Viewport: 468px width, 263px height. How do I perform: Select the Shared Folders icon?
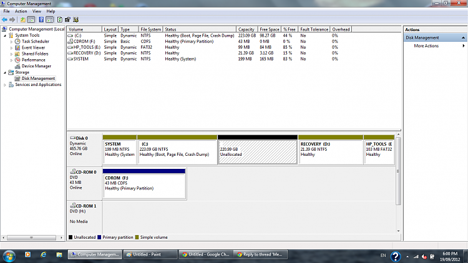(17, 54)
